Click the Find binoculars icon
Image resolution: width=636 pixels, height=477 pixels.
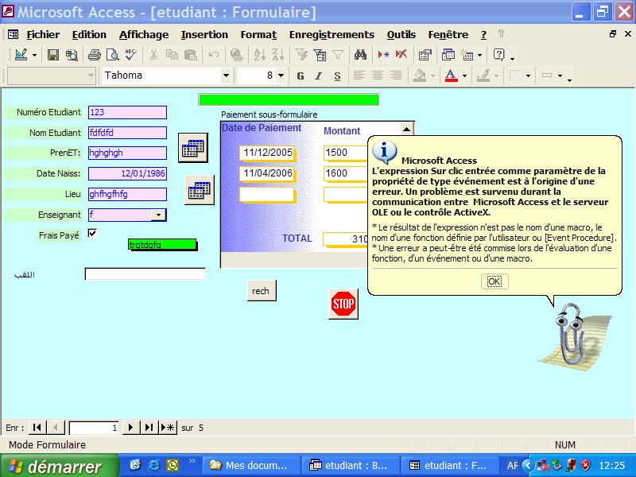[x=360, y=55]
